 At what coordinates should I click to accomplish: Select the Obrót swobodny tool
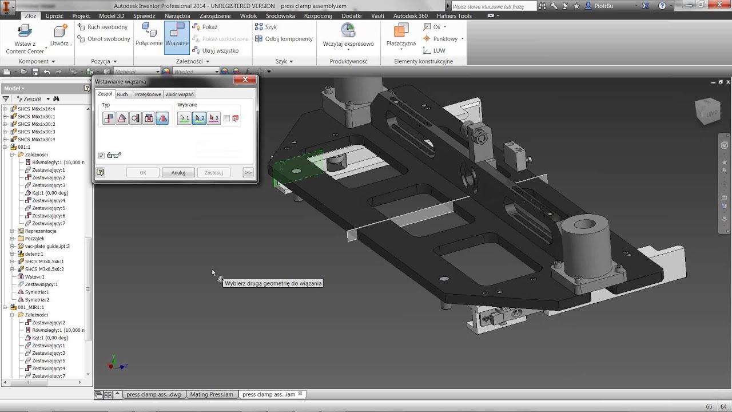tap(104, 39)
